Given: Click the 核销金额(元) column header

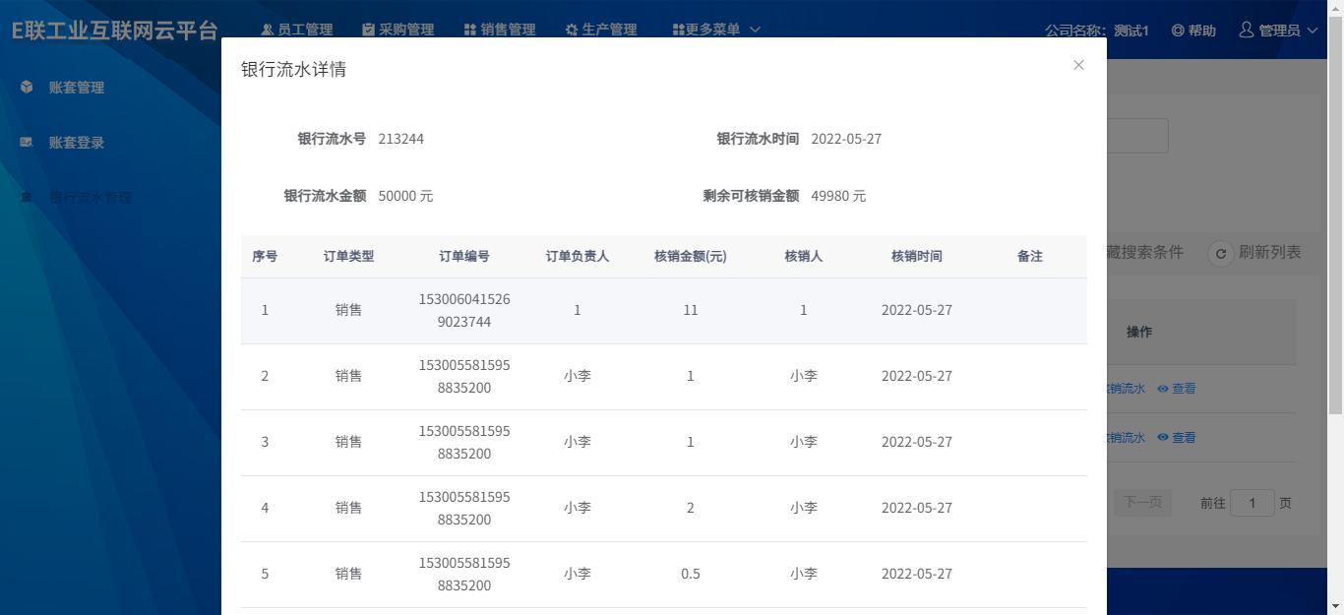Looking at the screenshot, I should 690,256.
